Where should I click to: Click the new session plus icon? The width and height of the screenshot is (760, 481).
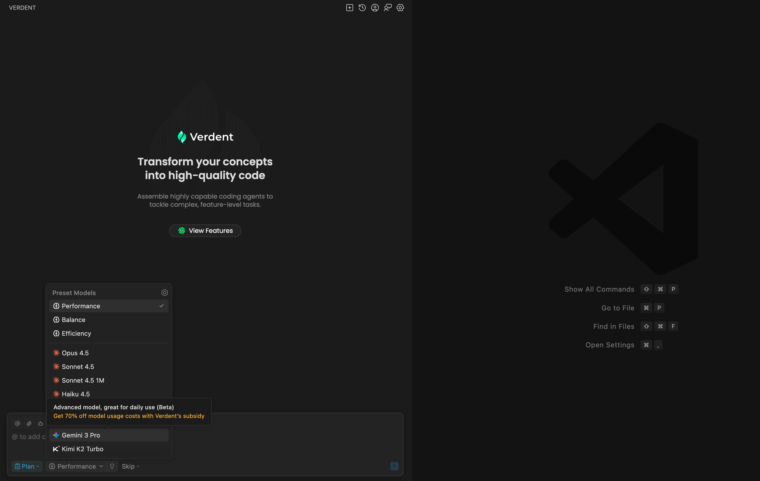pos(349,8)
